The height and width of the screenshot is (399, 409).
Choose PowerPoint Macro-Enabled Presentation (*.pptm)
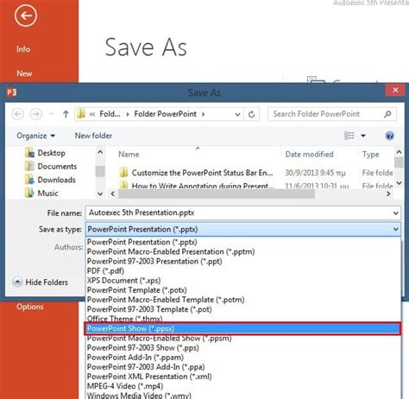pyautogui.click(x=243, y=251)
